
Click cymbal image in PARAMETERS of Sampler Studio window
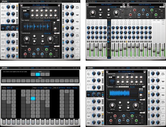click(112, 81)
